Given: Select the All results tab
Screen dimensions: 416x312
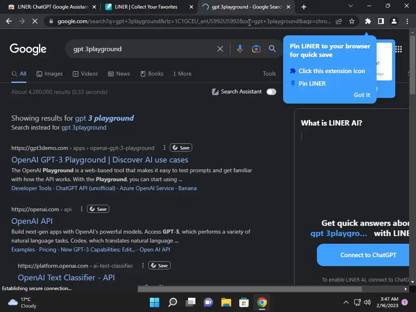Looking at the screenshot, I should (19, 74).
